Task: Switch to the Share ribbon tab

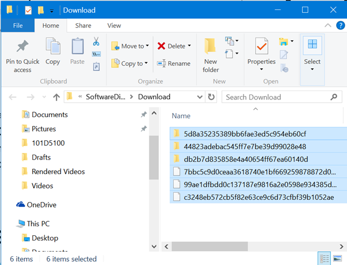Action: pos(83,25)
